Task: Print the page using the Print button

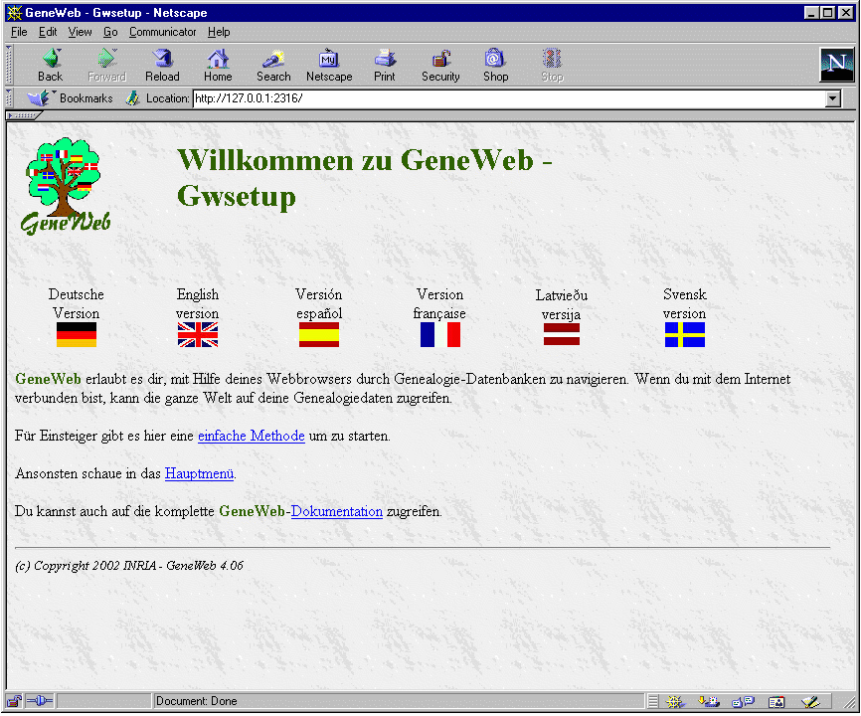Action: [x=385, y=66]
